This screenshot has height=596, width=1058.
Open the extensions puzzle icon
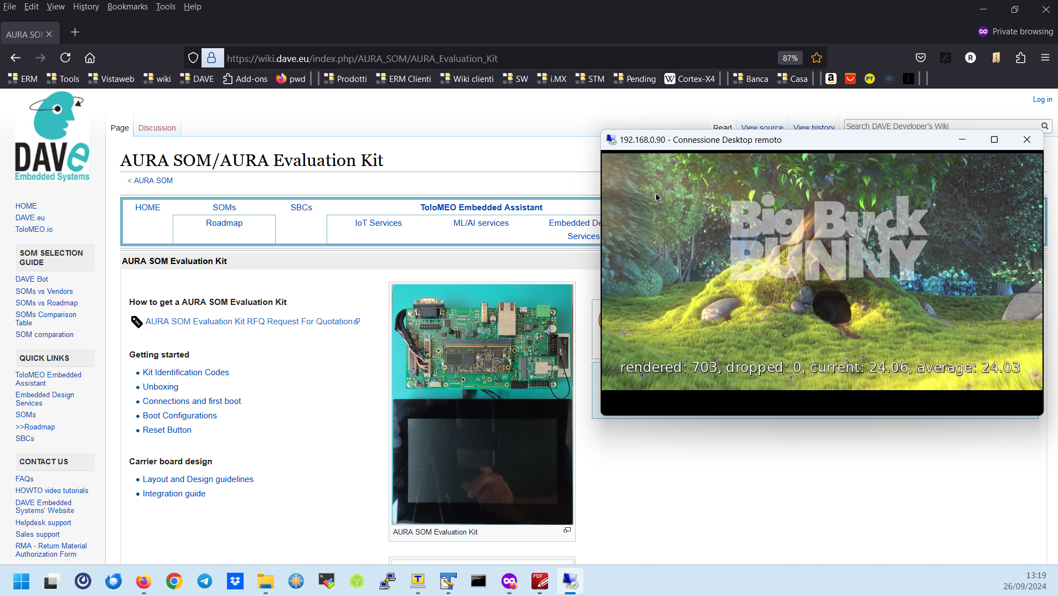[1020, 58]
